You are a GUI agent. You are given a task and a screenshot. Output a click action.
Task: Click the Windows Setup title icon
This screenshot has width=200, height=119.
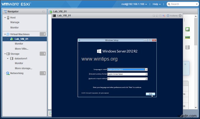79,40
